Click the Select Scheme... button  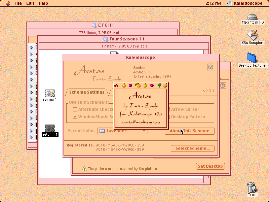(192, 148)
